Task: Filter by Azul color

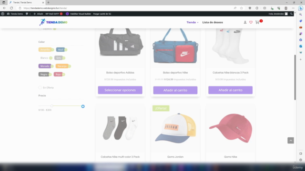Action: pyautogui.click(x=61, y=49)
